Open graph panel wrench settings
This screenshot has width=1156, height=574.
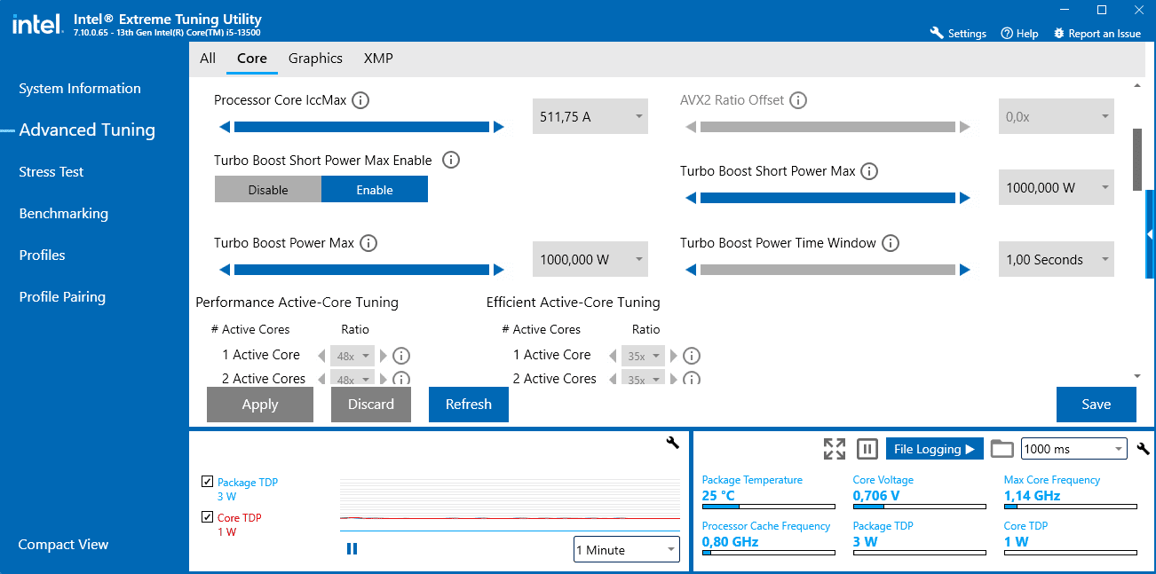pos(672,443)
